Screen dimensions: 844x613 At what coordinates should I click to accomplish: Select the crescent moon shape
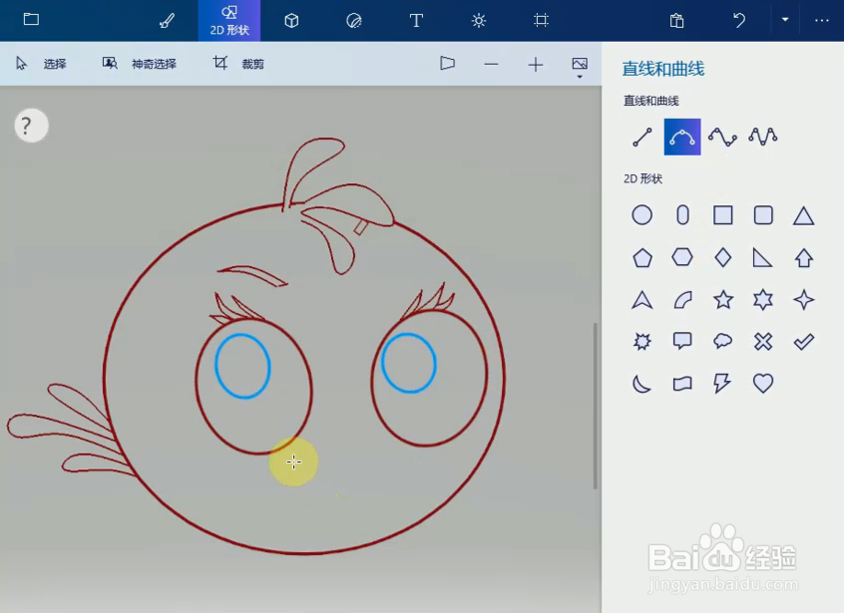tap(641, 384)
